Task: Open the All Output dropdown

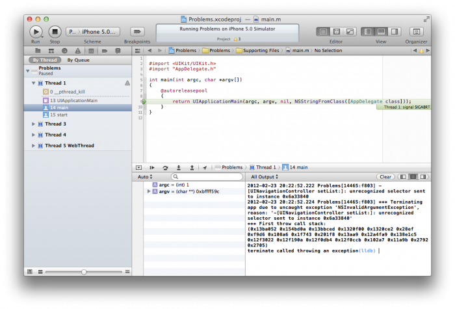Action: click(265, 177)
